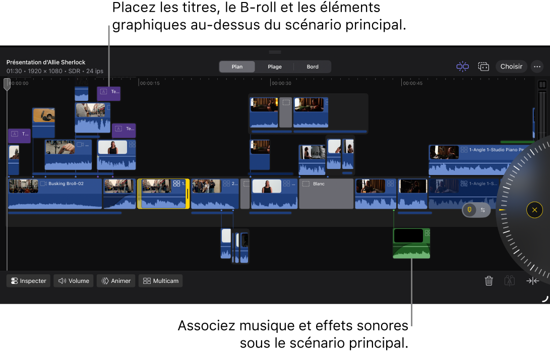Select the Busking Broll-02 clip
Screen dimensions: 550x354
(x=55, y=193)
